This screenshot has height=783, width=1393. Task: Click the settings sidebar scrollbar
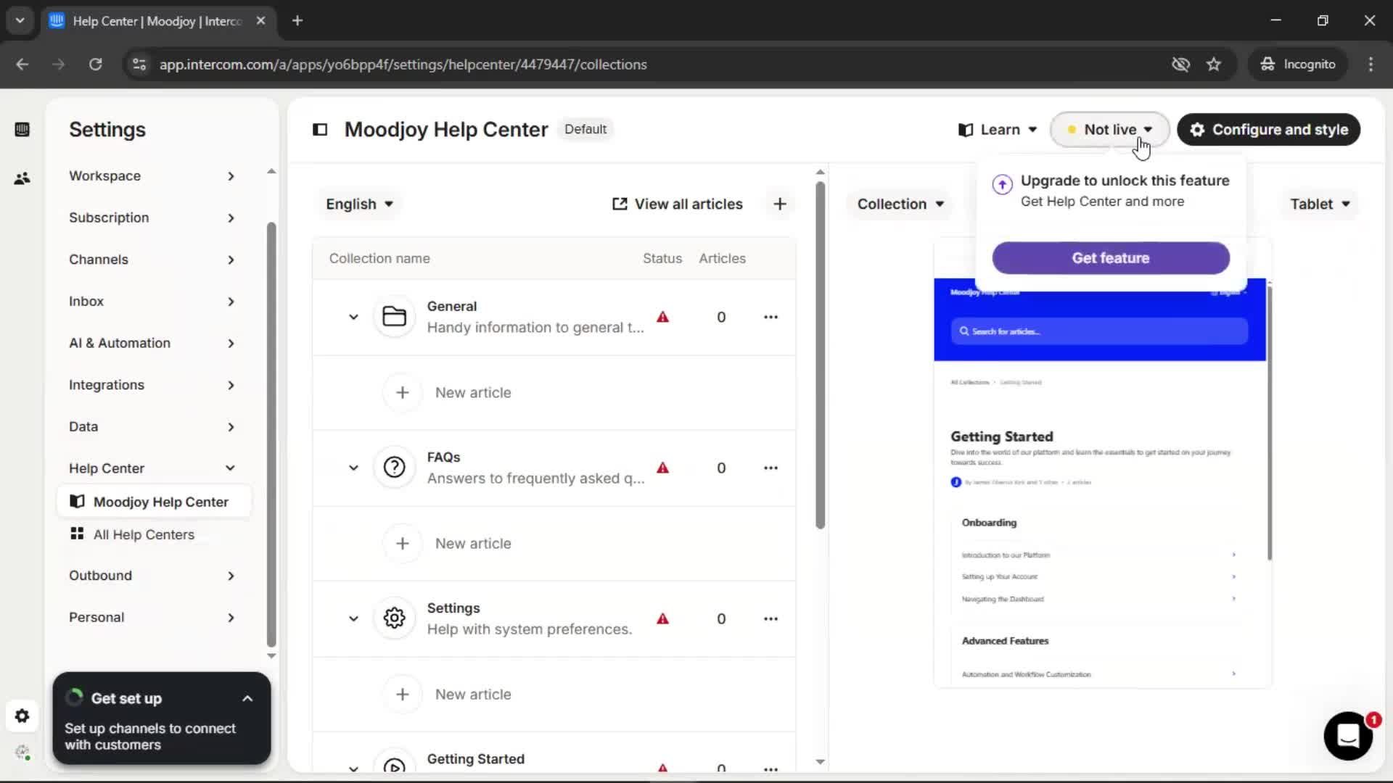(x=271, y=435)
